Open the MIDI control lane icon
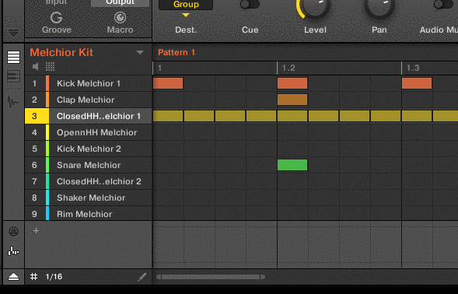458x294 pixels. point(13,232)
